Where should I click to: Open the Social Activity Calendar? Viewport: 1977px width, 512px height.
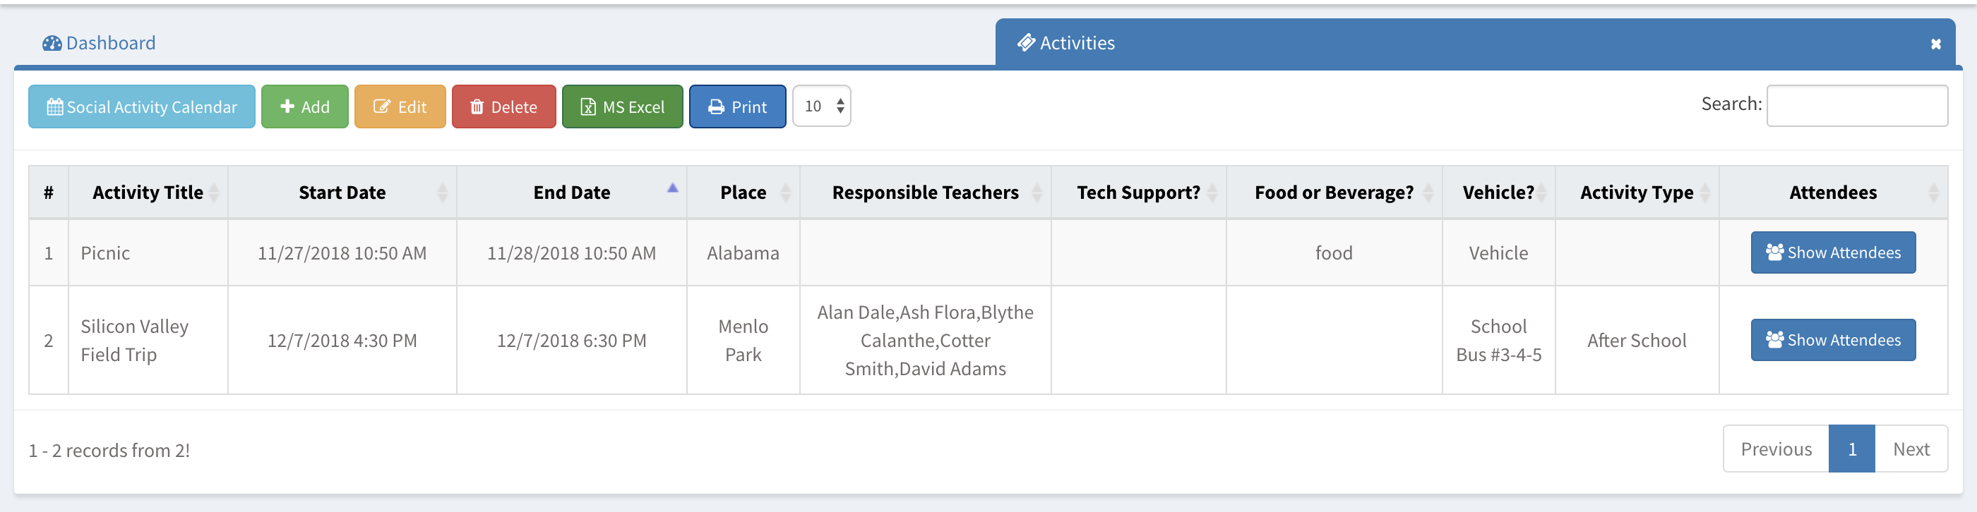click(142, 106)
